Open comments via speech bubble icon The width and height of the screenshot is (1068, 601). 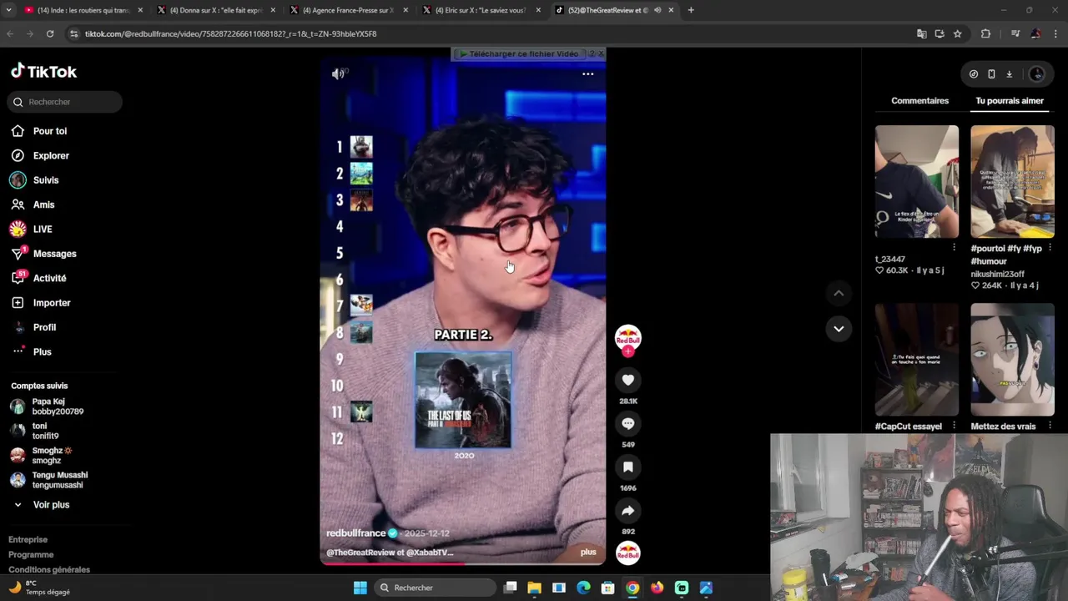coord(628,424)
